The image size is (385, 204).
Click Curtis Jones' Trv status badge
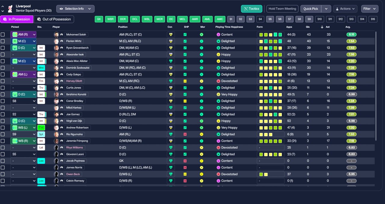pyautogui.click(x=41, y=88)
